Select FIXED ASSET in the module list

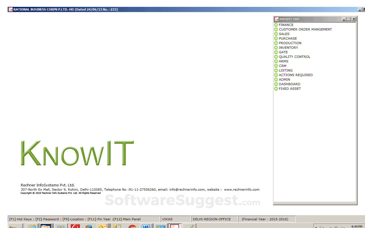[x=290, y=89]
